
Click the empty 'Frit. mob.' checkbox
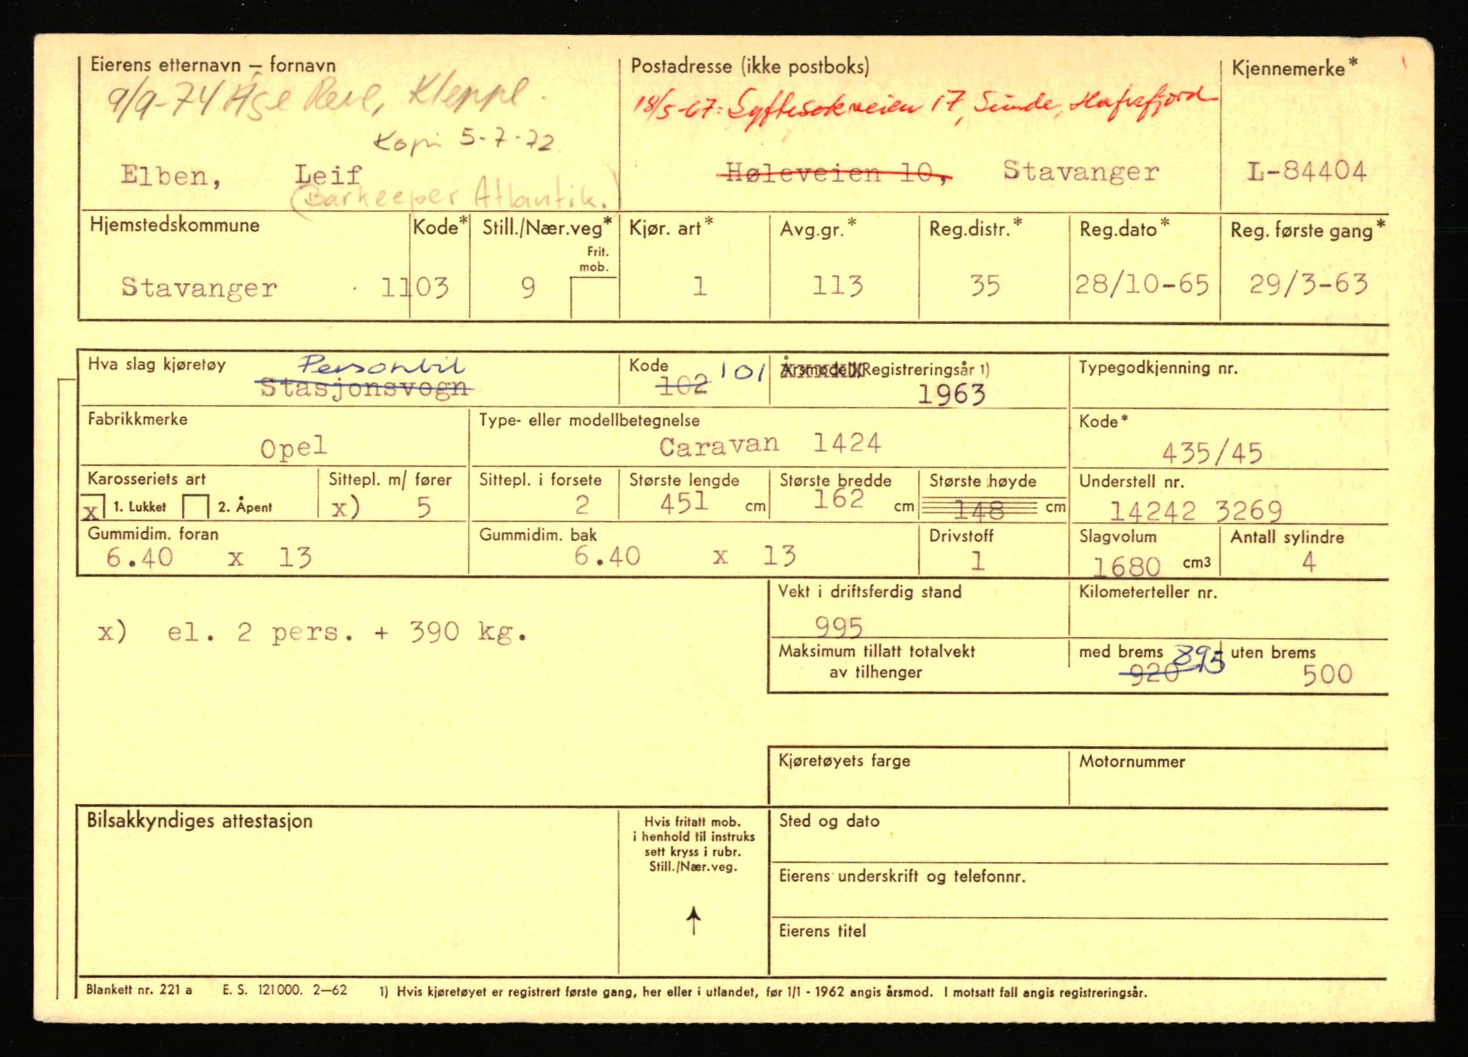594,297
